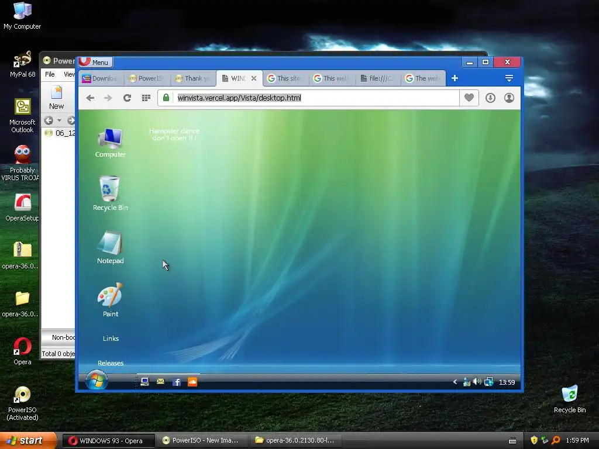Image resolution: width=599 pixels, height=449 pixels.
Task: Open the Releases desktop shortcut
Action: coord(111,362)
